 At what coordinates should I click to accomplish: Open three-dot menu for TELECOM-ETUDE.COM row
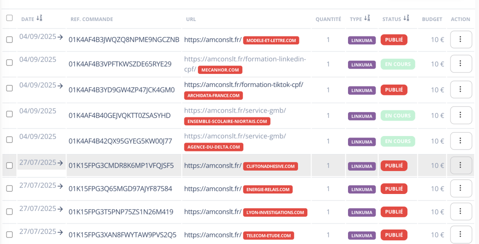tap(460, 235)
